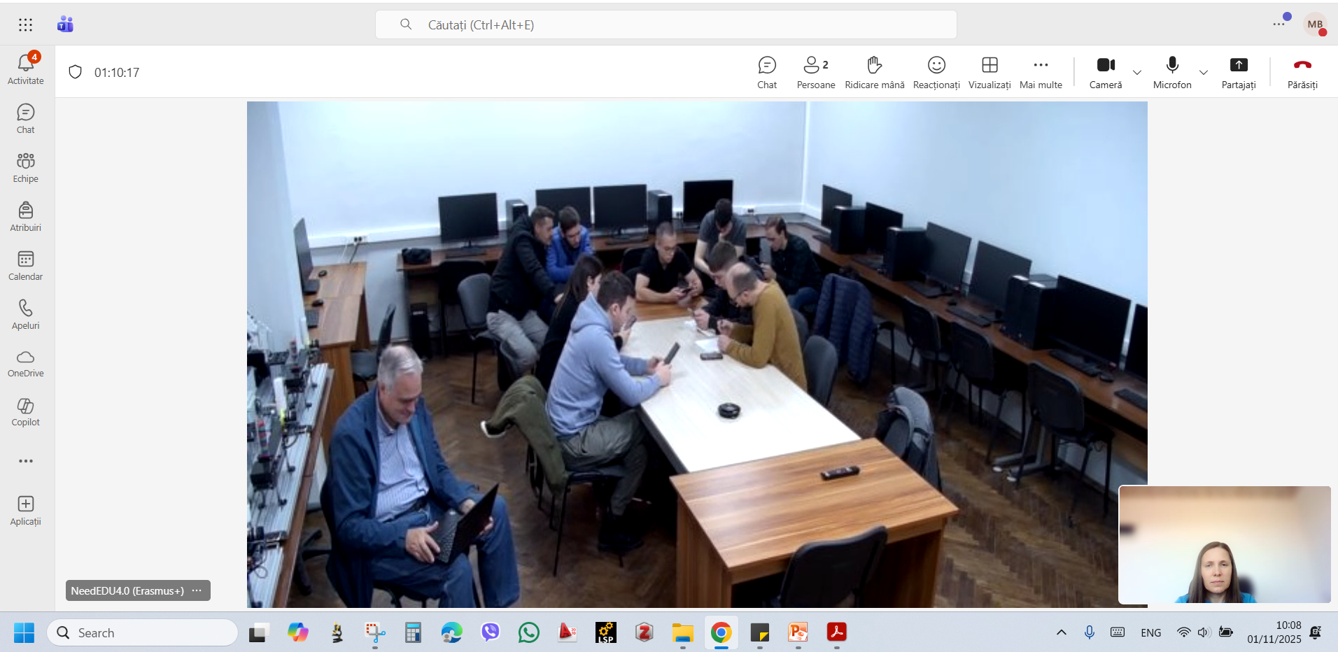Open NeedEDU4.0 participant more options
1338x652 pixels.
[x=197, y=590]
